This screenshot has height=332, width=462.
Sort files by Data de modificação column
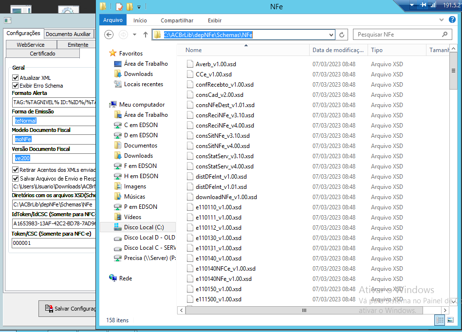(x=338, y=50)
